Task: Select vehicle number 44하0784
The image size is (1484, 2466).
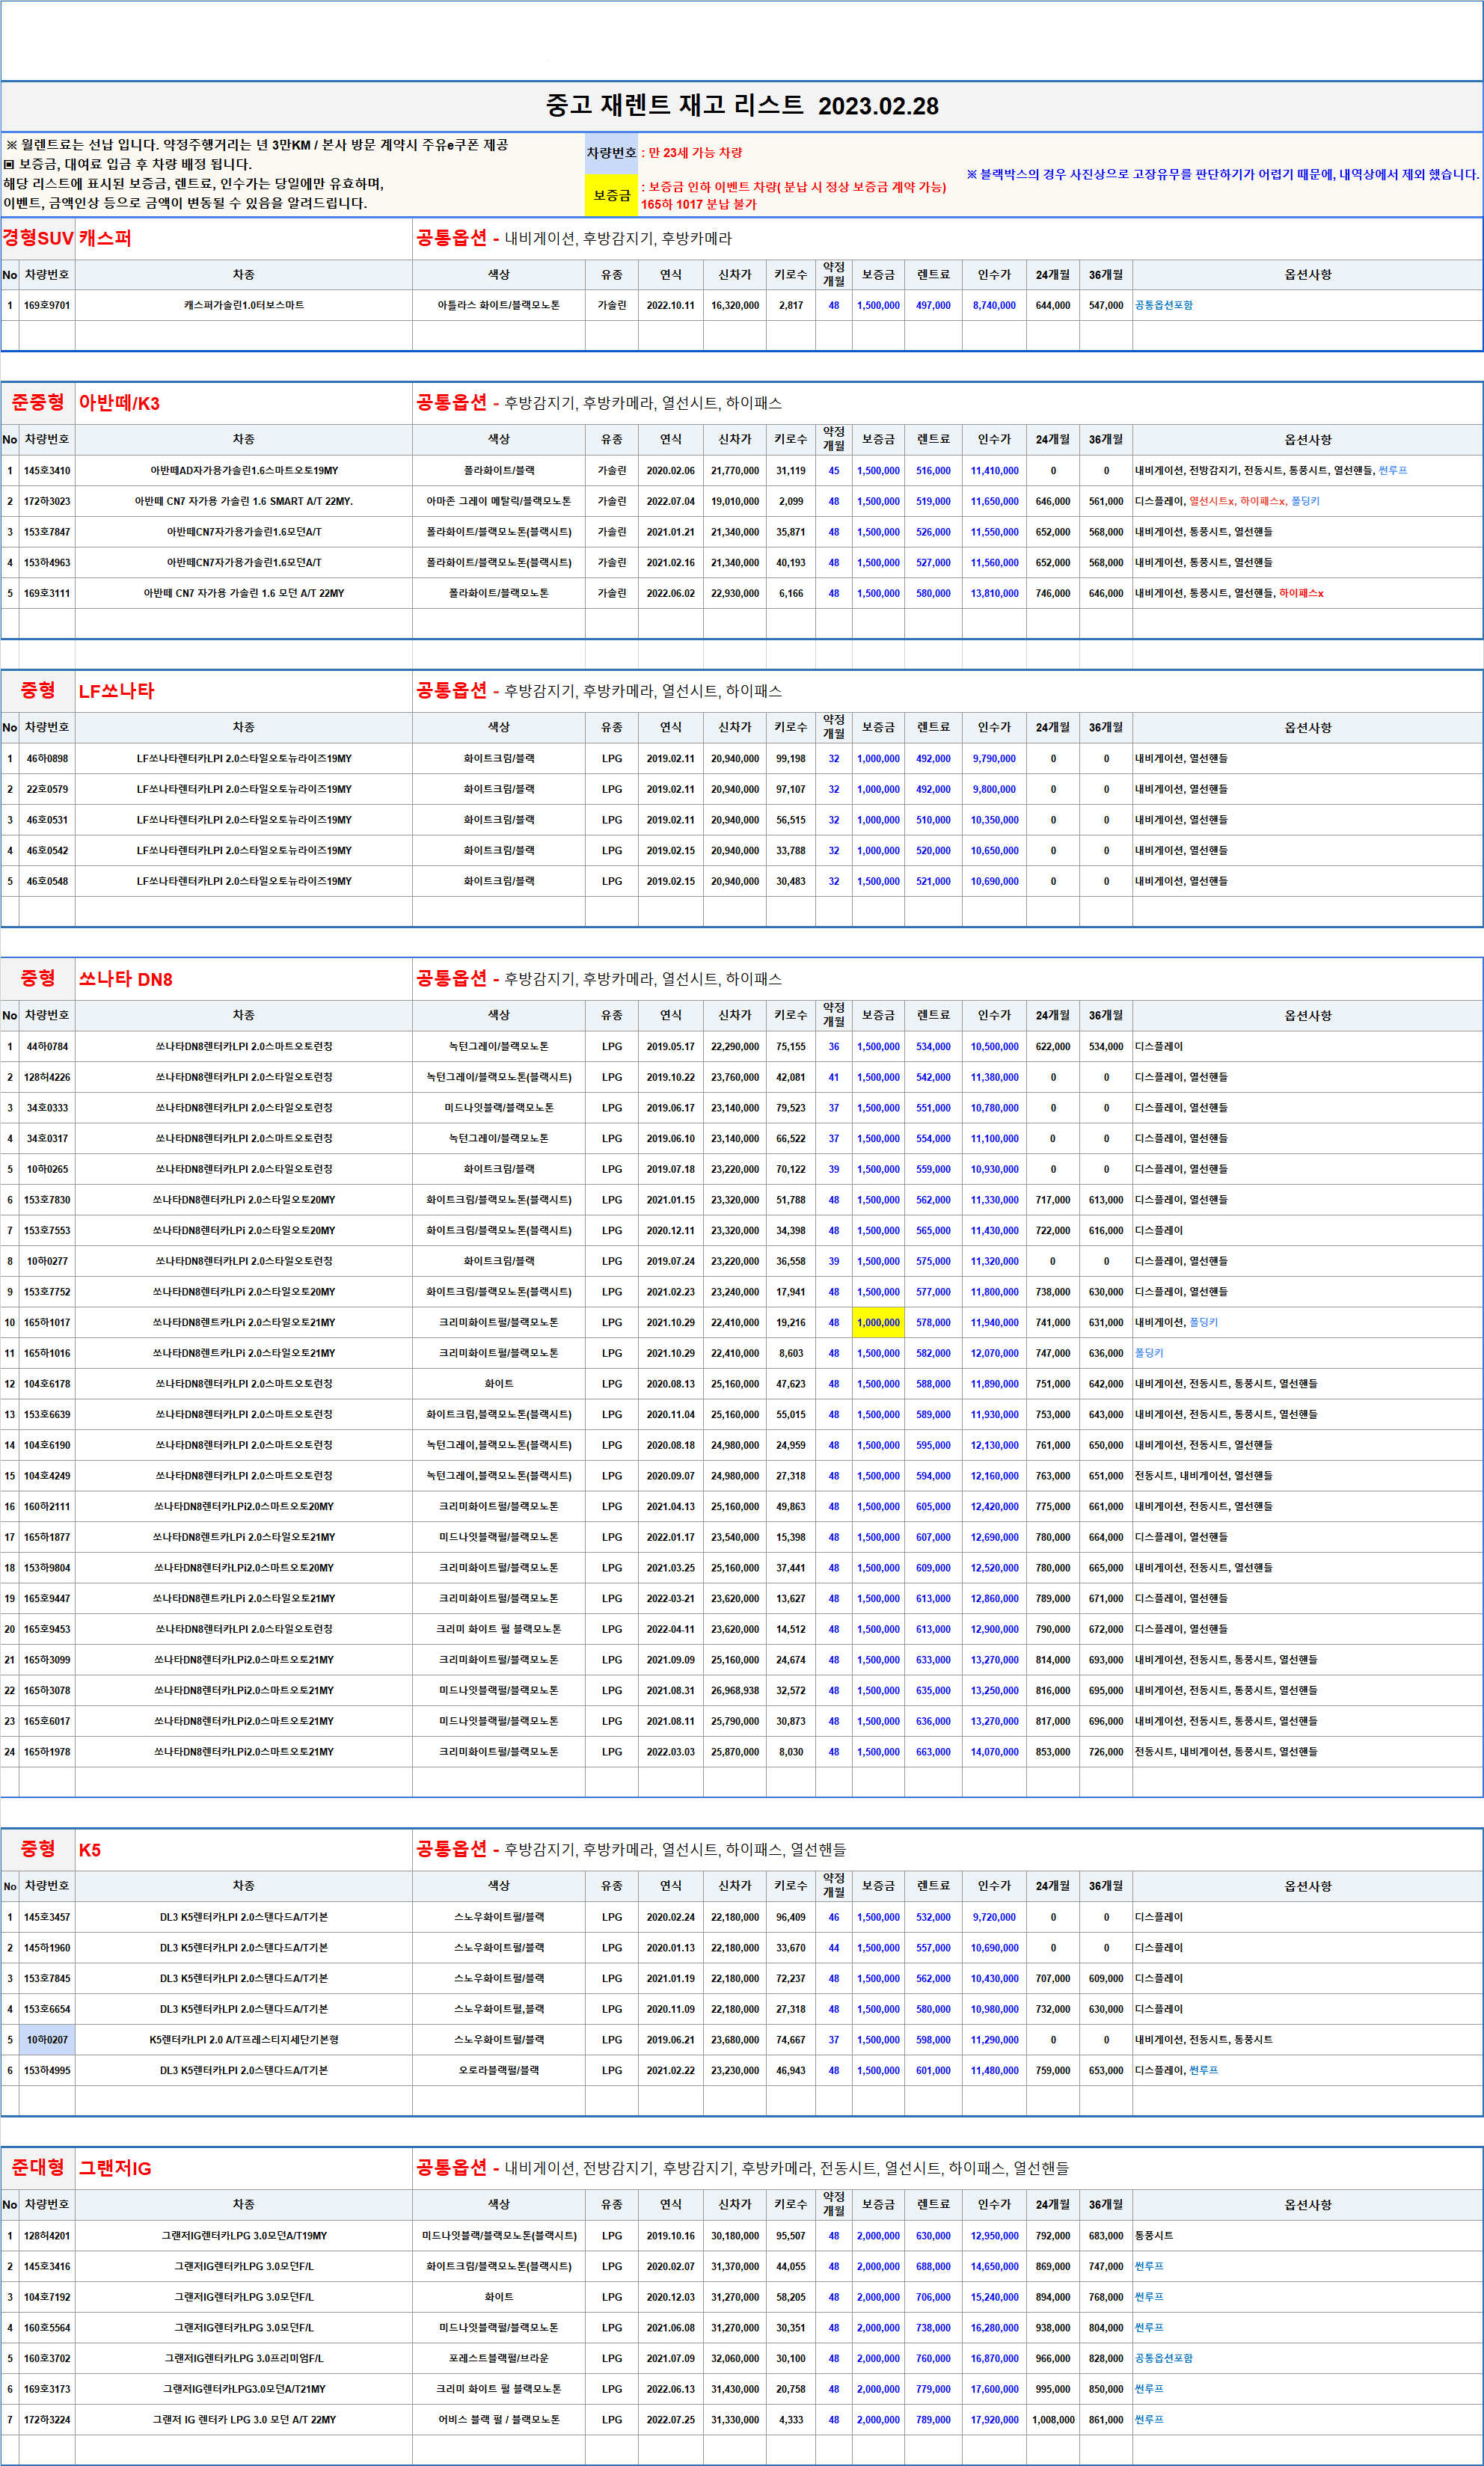Action: (x=47, y=1046)
